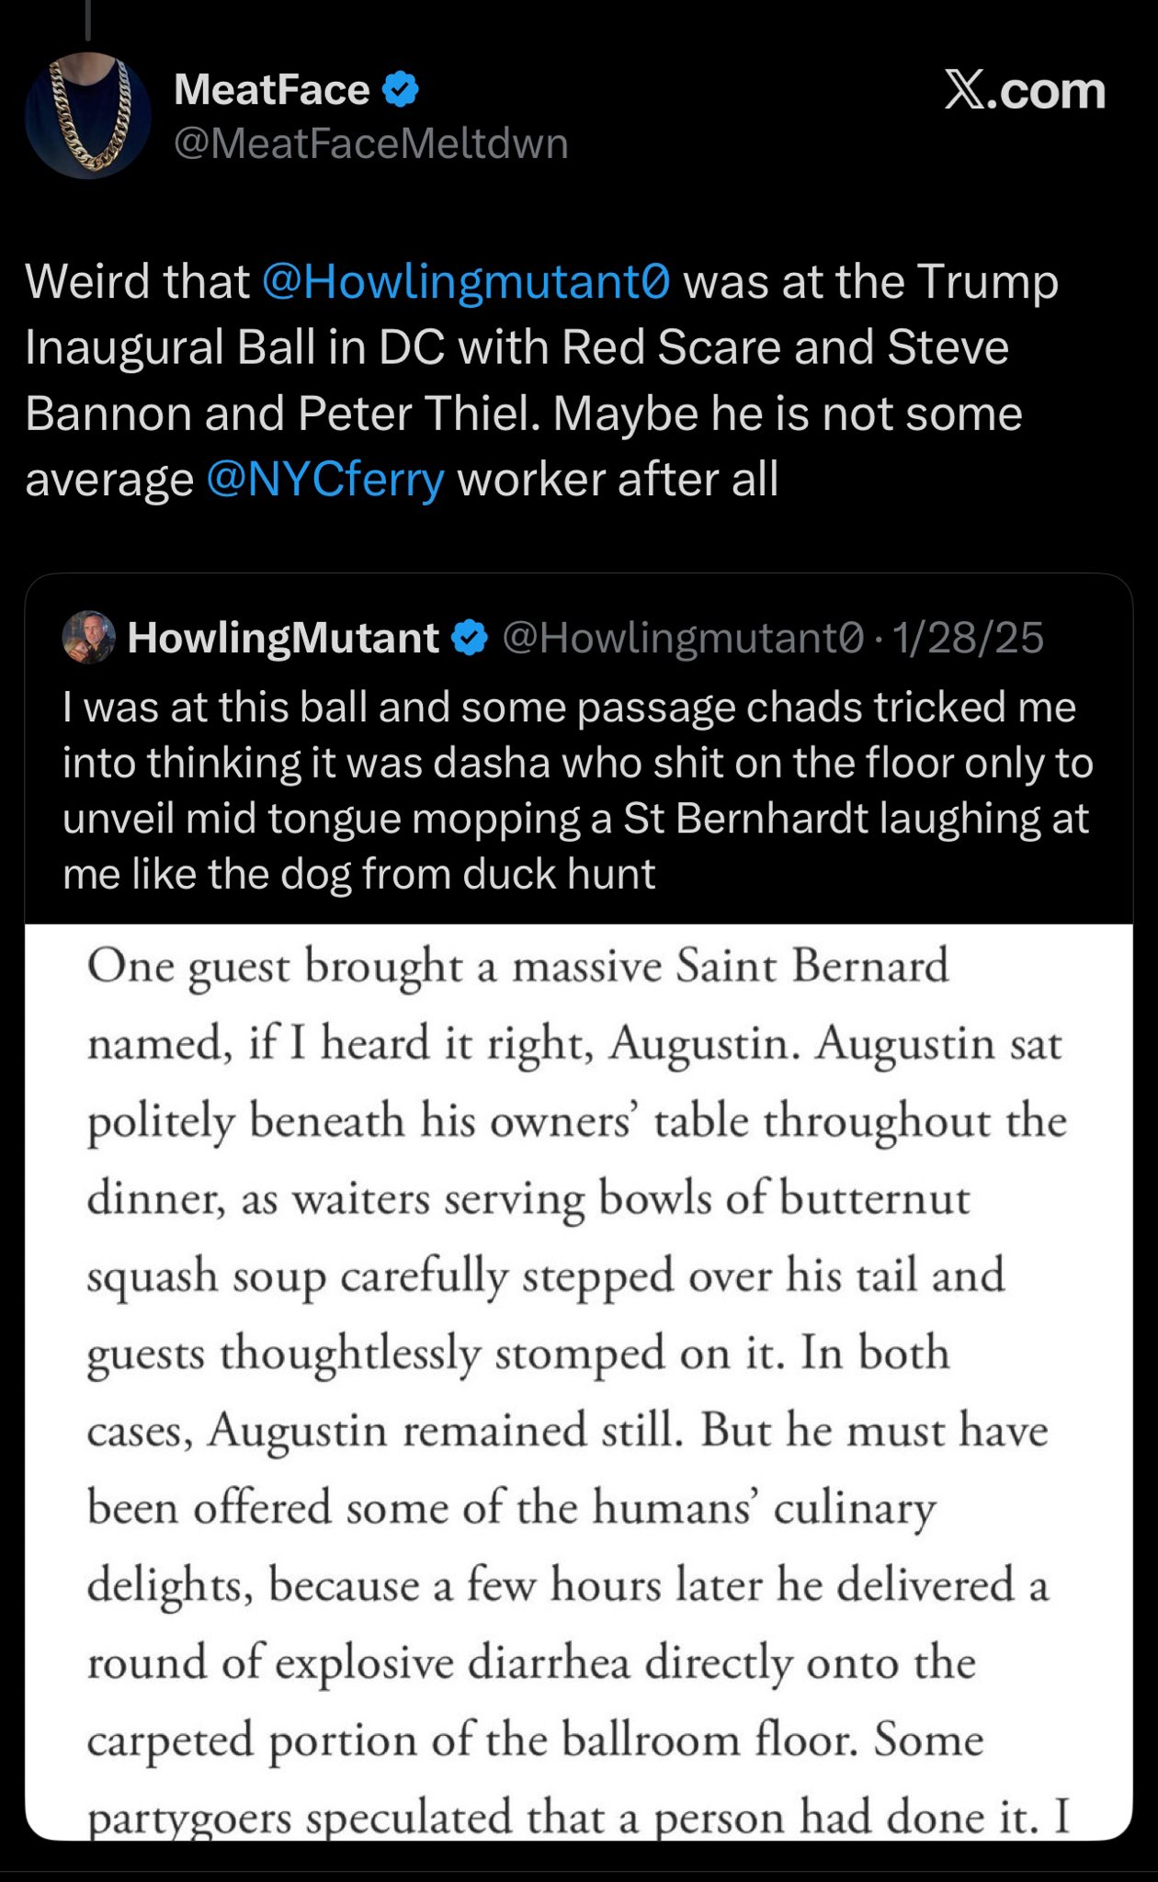Click the X.com logo

(x=1025, y=91)
